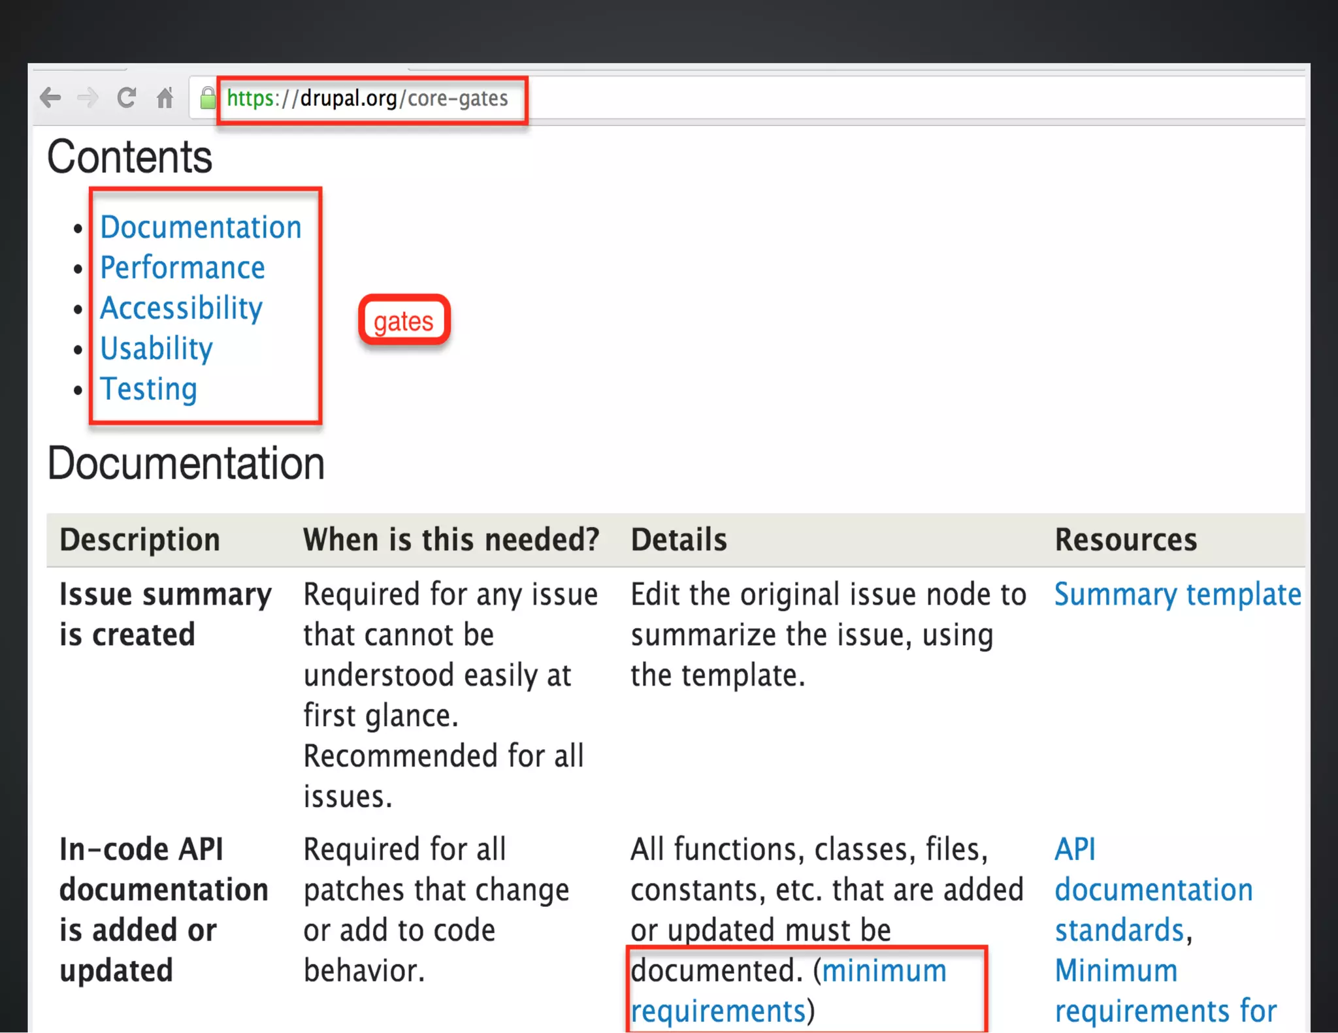The image size is (1338, 1033).
Task: Click the Resources column header
Action: click(1126, 540)
